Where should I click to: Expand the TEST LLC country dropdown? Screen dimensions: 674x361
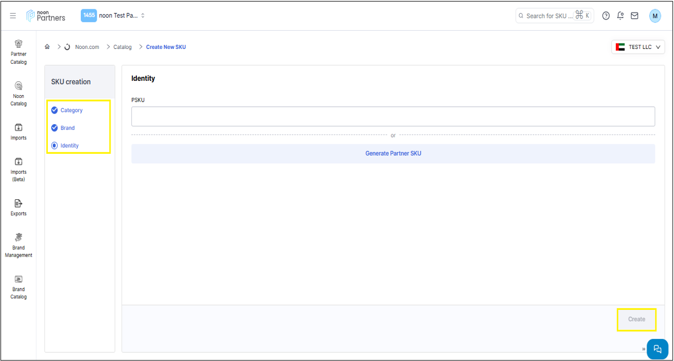638,47
